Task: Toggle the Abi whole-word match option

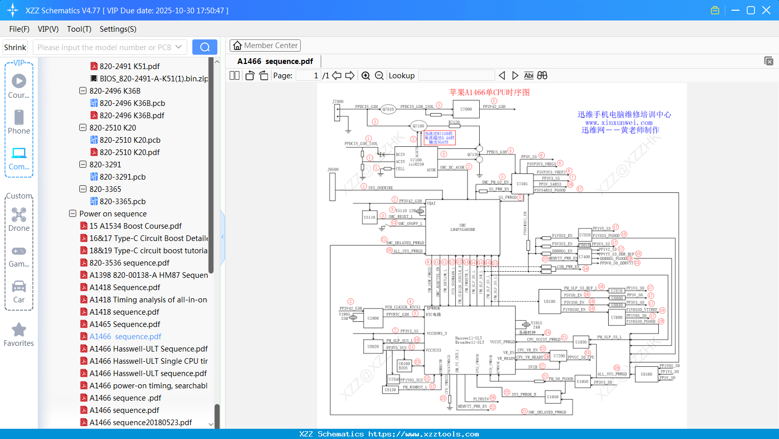Action: pyautogui.click(x=528, y=76)
